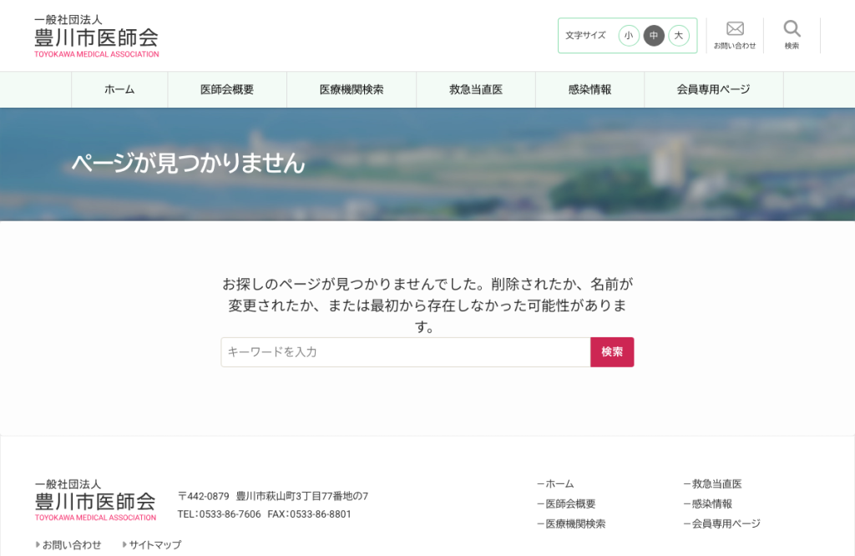Focus the キーワードを入力 search field

[x=406, y=352]
